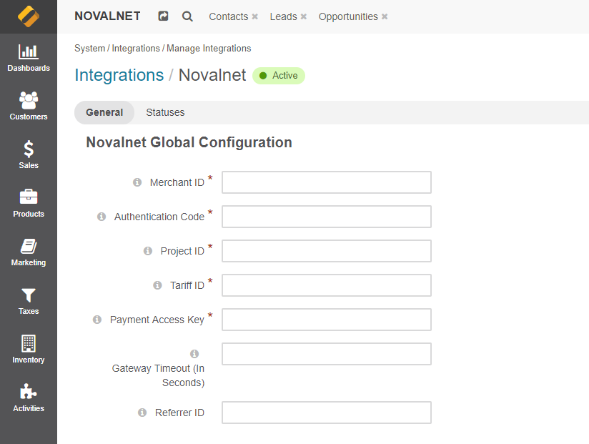
Task: Switch to the Statuses tab
Action: (x=165, y=112)
